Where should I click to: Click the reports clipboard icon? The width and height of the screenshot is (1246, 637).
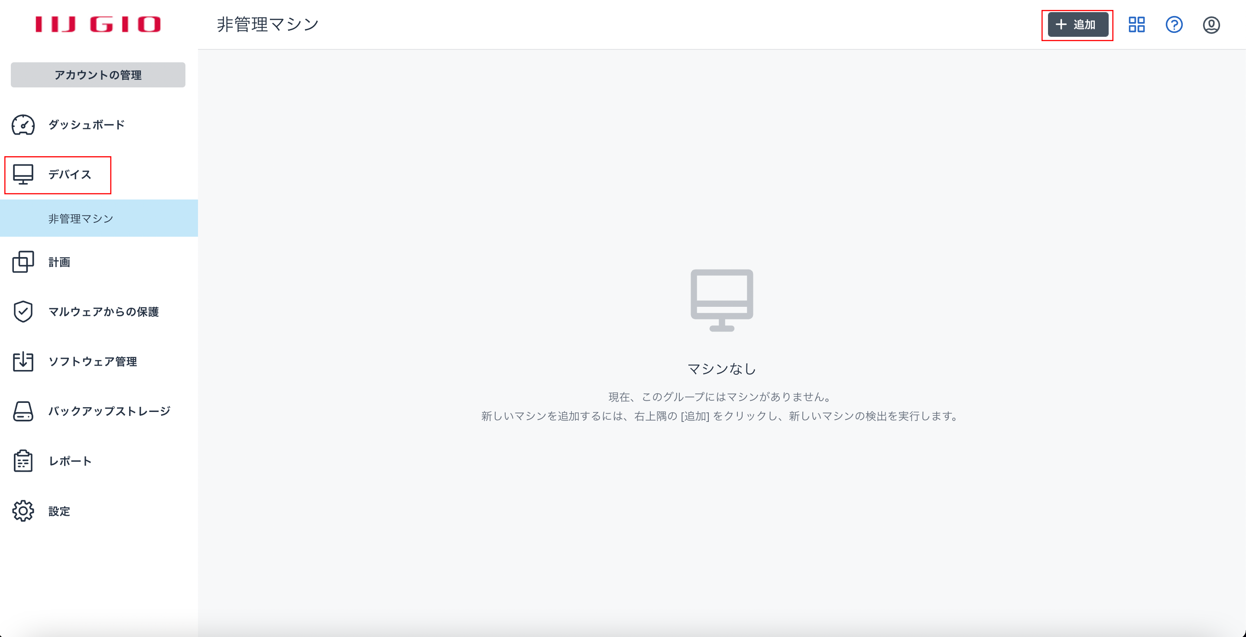(23, 461)
